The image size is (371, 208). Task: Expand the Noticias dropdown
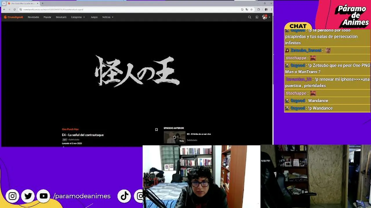108,17
